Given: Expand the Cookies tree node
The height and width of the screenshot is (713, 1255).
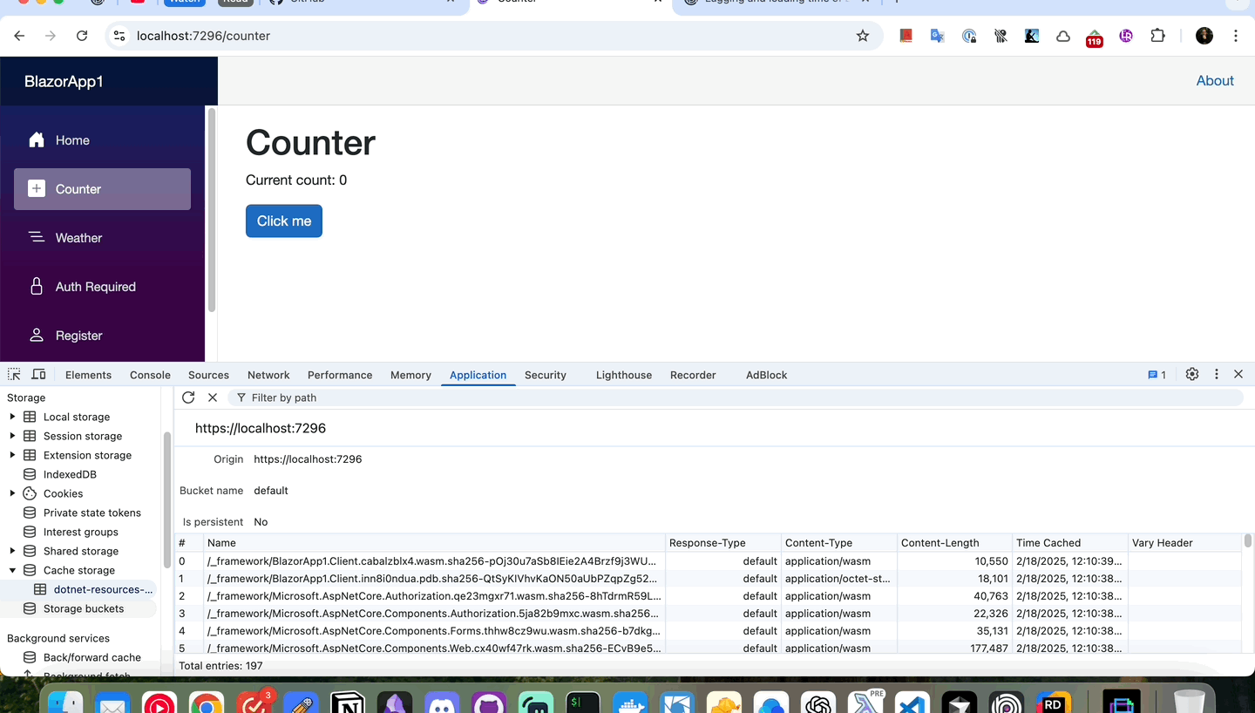Looking at the screenshot, I should 12,493.
